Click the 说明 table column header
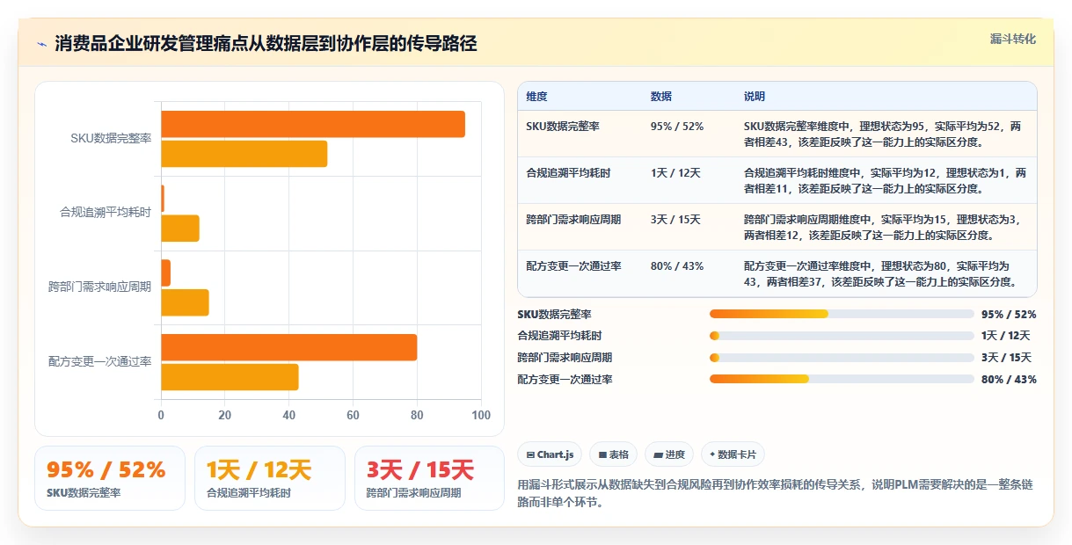The height and width of the screenshot is (545, 1072). (755, 97)
